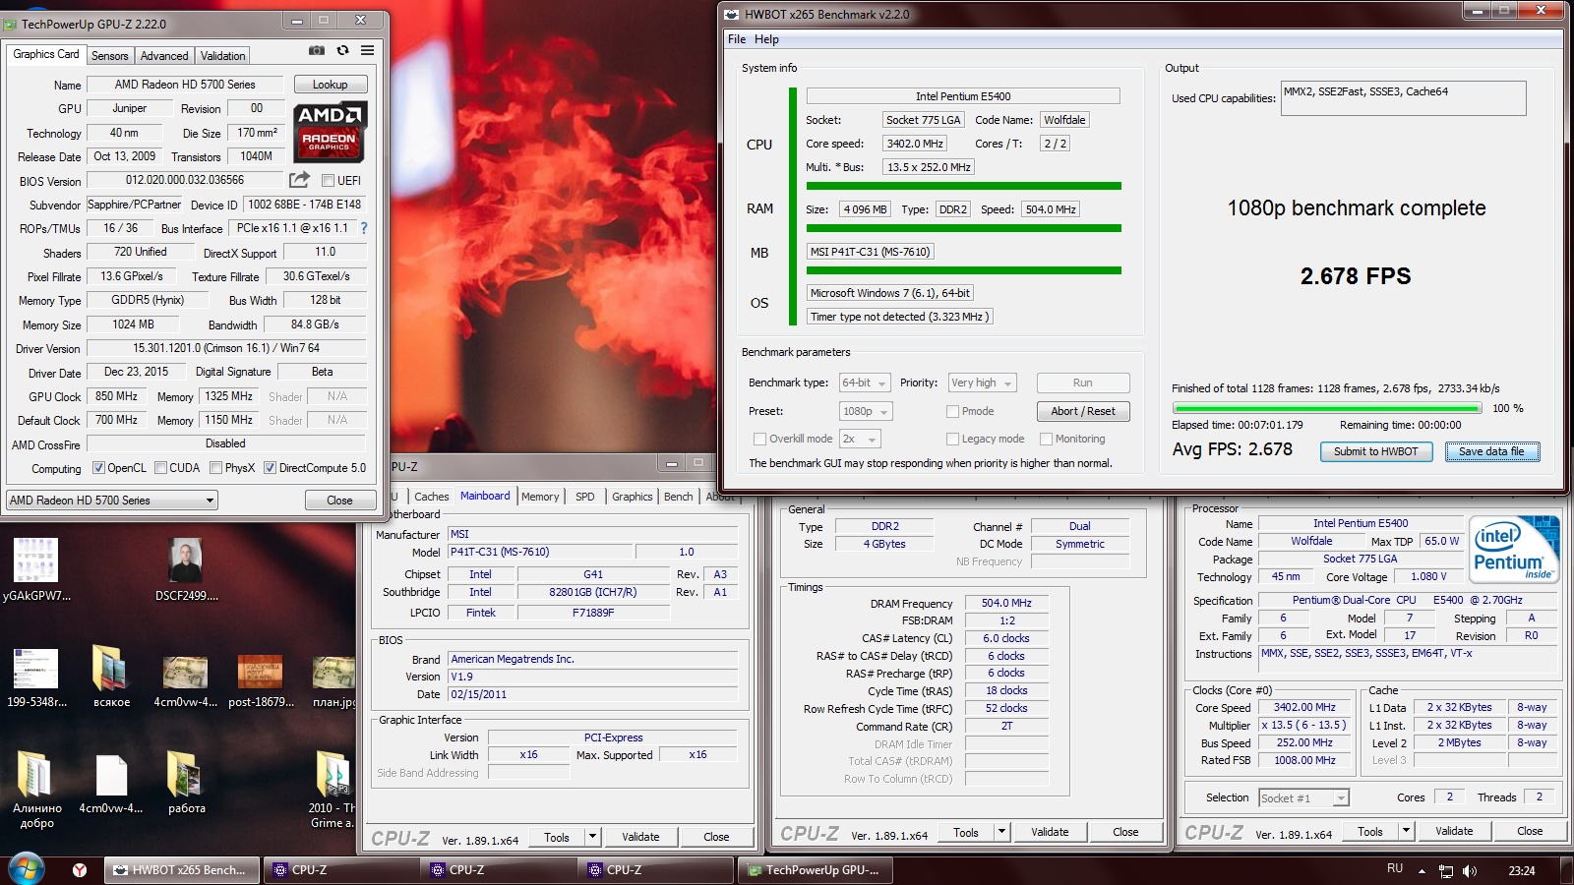The height and width of the screenshot is (885, 1574).
Task: Click the Bus Interface question mark icon
Action: point(364,228)
